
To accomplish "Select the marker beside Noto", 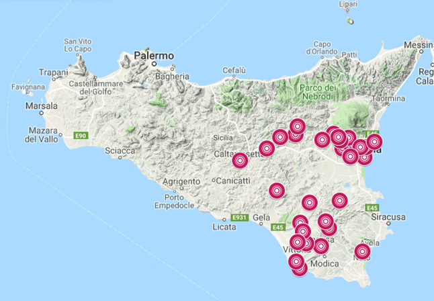I will 362,253.
